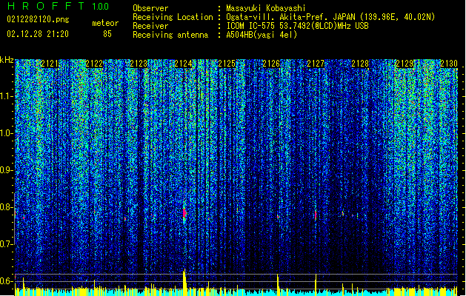Click the Observer field label
This screenshot has width=466, height=296.
pyautogui.click(x=150, y=8)
